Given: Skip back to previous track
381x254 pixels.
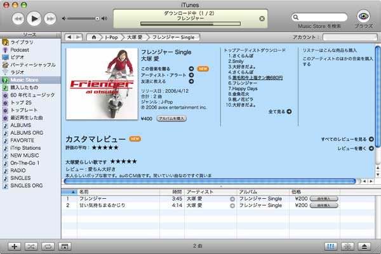Looking at the screenshot, I should pos(18,18).
